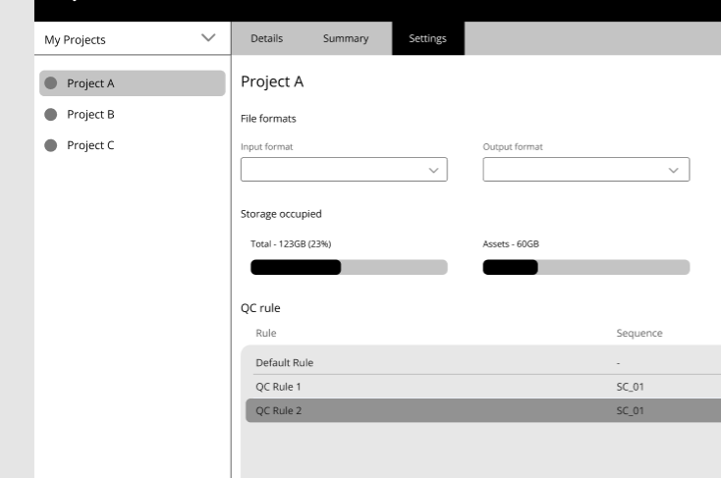Click the Rule column header
The width and height of the screenshot is (721, 478).
click(x=266, y=334)
